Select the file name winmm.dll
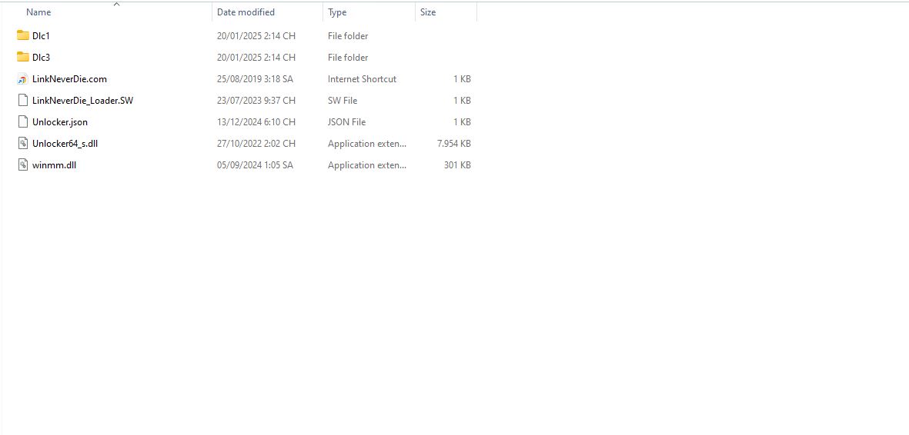Viewport: 909px width, 435px height. (x=55, y=165)
